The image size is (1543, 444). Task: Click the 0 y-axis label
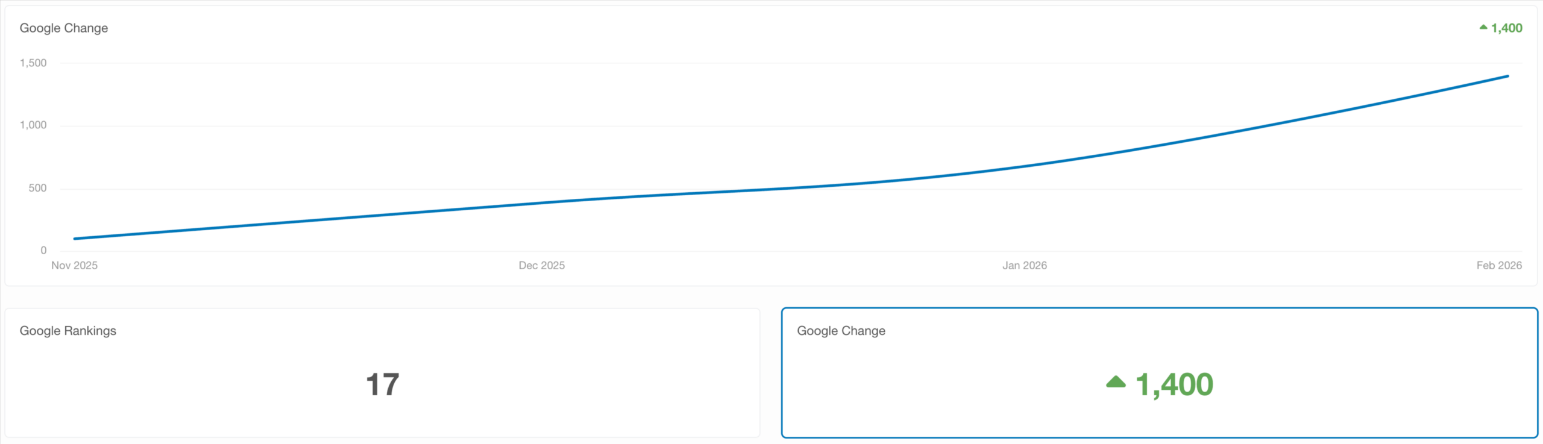coord(43,251)
